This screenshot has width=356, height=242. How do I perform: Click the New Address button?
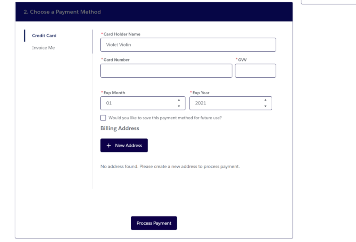click(124, 145)
